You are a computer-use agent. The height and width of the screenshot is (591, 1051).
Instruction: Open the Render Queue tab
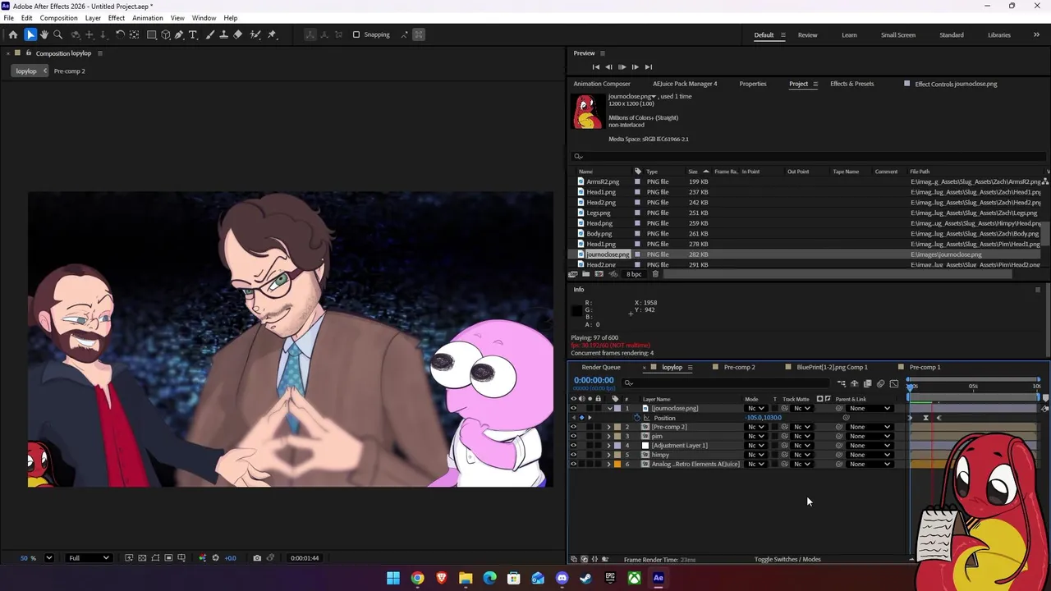point(601,367)
